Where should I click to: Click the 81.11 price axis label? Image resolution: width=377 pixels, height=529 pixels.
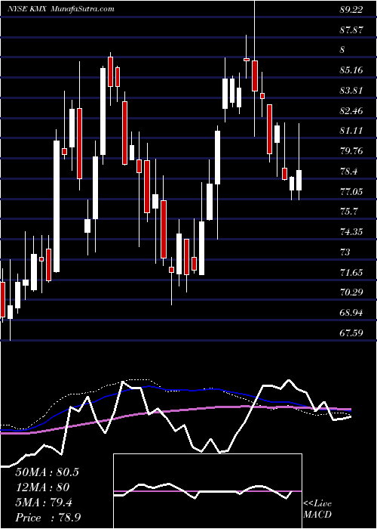click(x=351, y=131)
